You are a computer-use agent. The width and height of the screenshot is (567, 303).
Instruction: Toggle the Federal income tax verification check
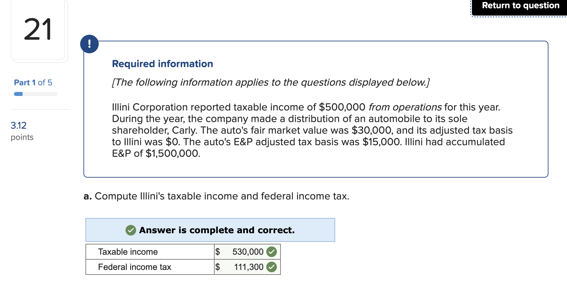click(271, 267)
